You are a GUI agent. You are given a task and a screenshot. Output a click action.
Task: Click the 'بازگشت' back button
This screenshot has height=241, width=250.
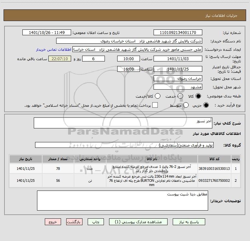[74, 222]
